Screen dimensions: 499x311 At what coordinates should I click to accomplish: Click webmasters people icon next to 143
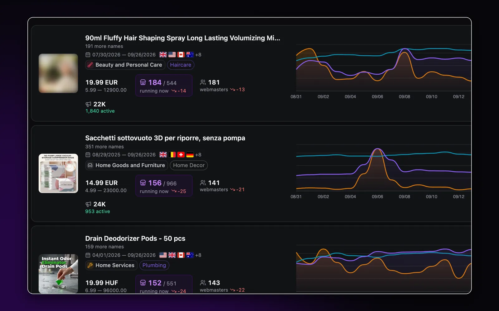(x=203, y=283)
